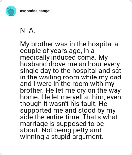This screenshot has height=155, width=132.
Task: Open the Reddit snoo avatar of asgoodasicanget
Action: [11, 11]
